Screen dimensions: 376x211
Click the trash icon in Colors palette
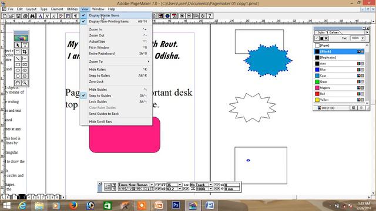pyautogui.click(x=361, y=108)
